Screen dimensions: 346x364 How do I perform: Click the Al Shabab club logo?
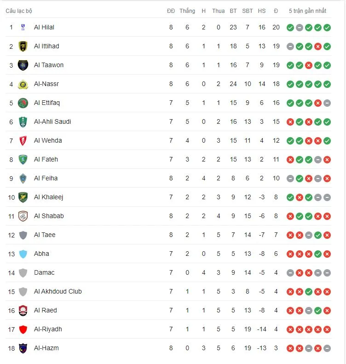pos(23,216)
